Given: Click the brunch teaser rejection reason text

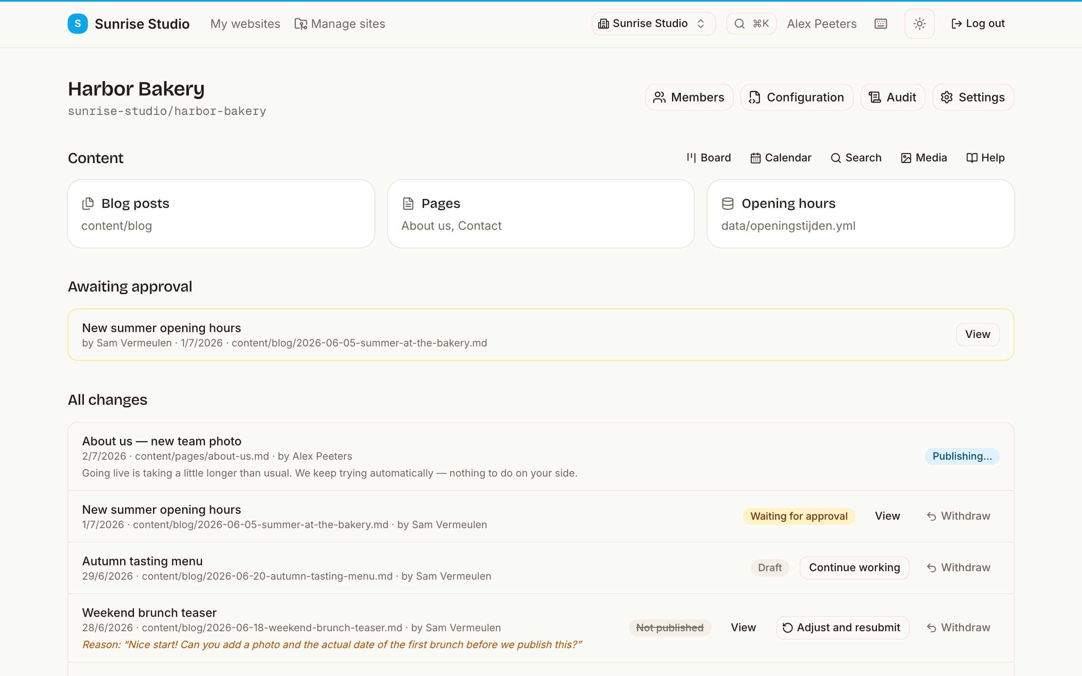Looking at the screenshot, I should (332, 645).
